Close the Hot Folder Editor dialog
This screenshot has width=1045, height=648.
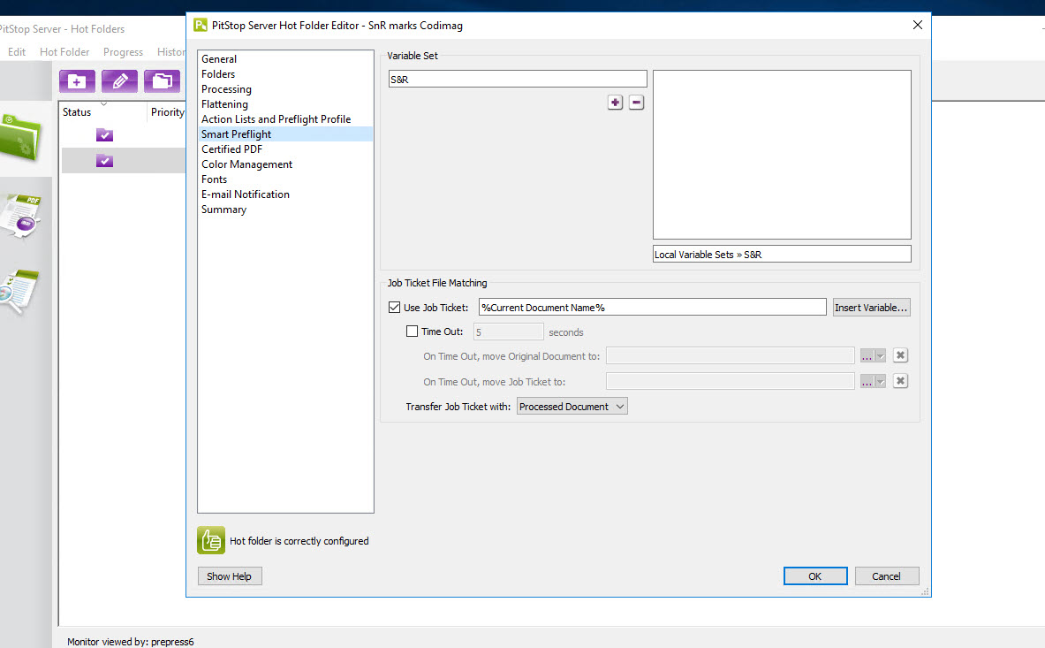click(918, 25)
